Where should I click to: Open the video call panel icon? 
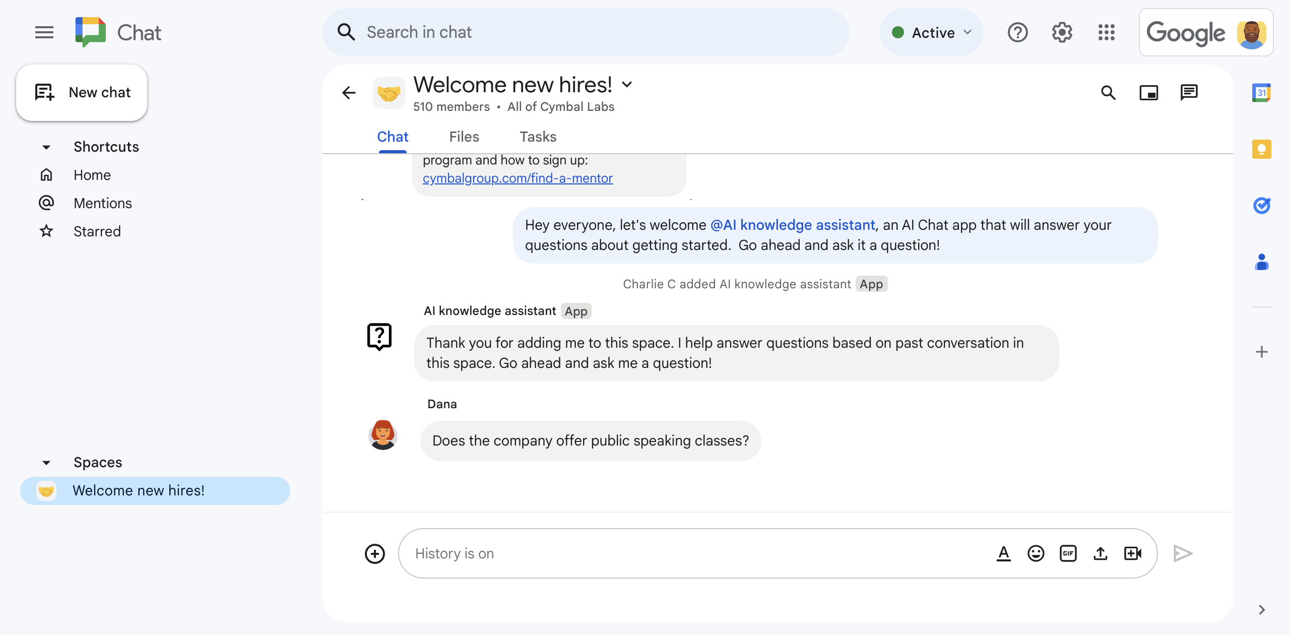point(1149,91)
